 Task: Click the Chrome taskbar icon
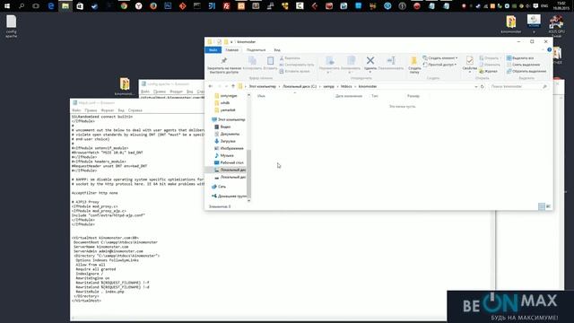click(x=124, y=6)
